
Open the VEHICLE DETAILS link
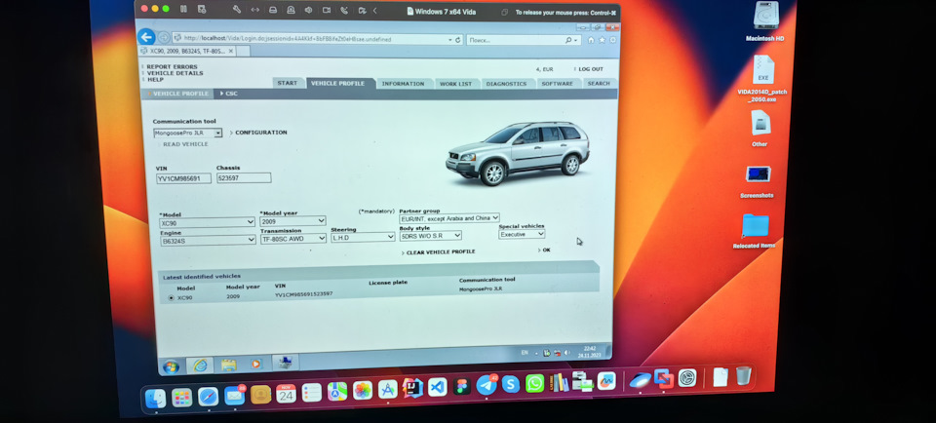click(175, 73)
